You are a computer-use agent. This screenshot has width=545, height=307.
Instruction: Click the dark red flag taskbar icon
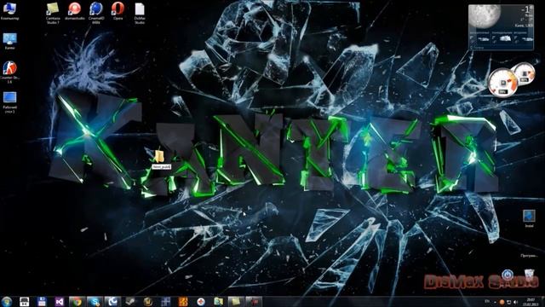[254, 301]
